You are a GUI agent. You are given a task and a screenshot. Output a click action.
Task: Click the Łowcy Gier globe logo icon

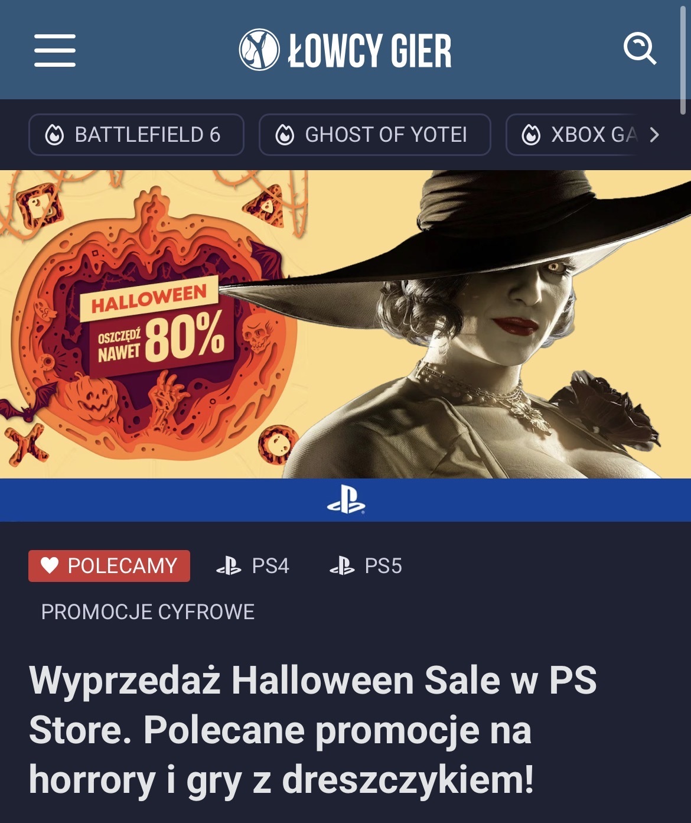pos(259,50)
